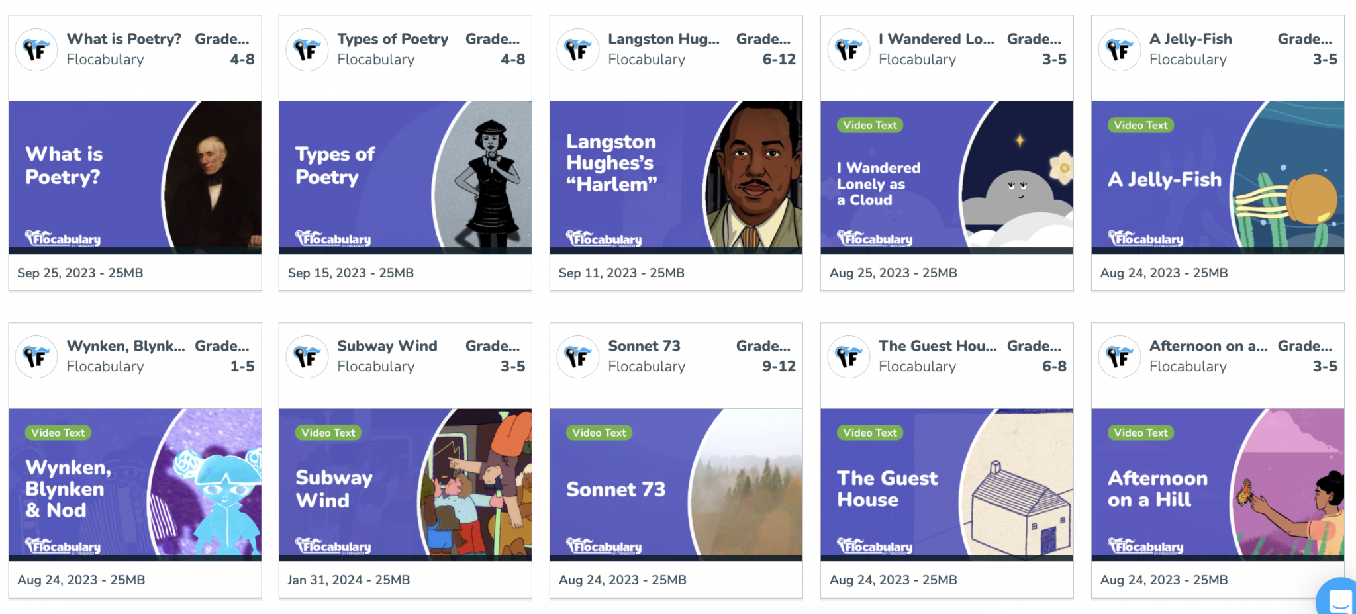
Task: Click the Flocabulary icon on The Guest House card
Action: [x=849, y=357]
